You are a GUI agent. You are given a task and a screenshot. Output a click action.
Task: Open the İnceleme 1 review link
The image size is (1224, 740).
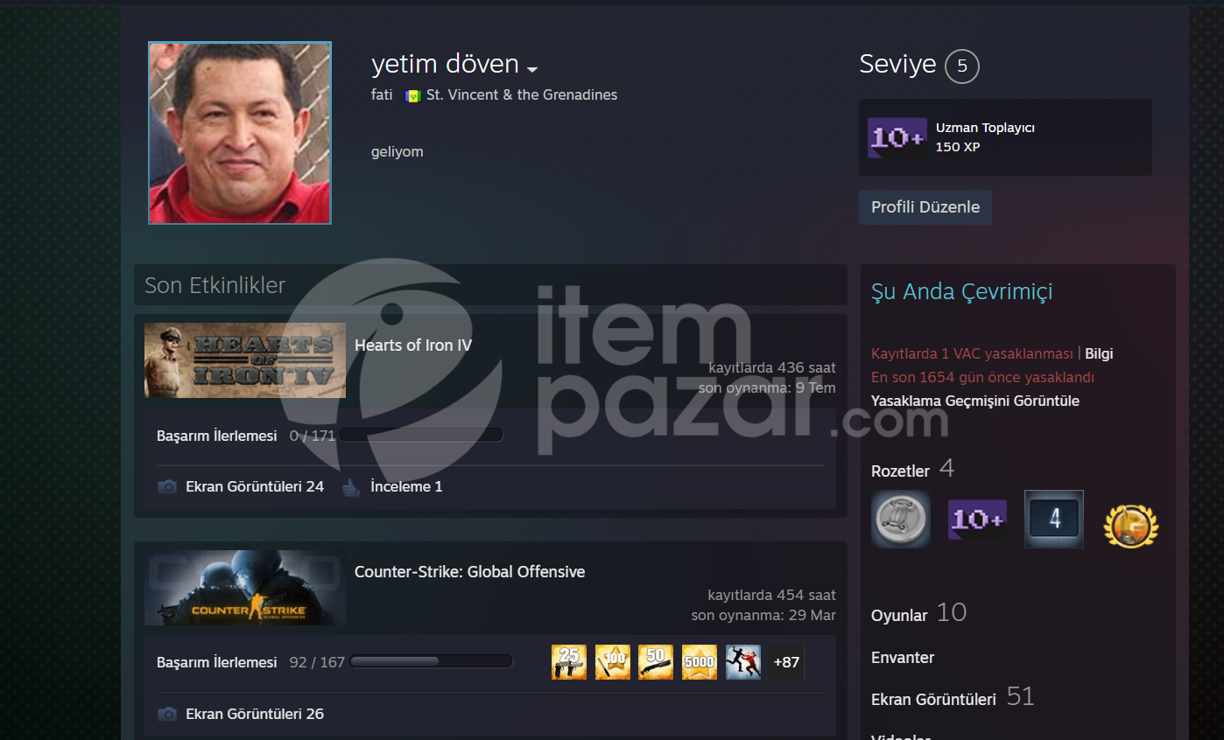[x=406, y=486]
